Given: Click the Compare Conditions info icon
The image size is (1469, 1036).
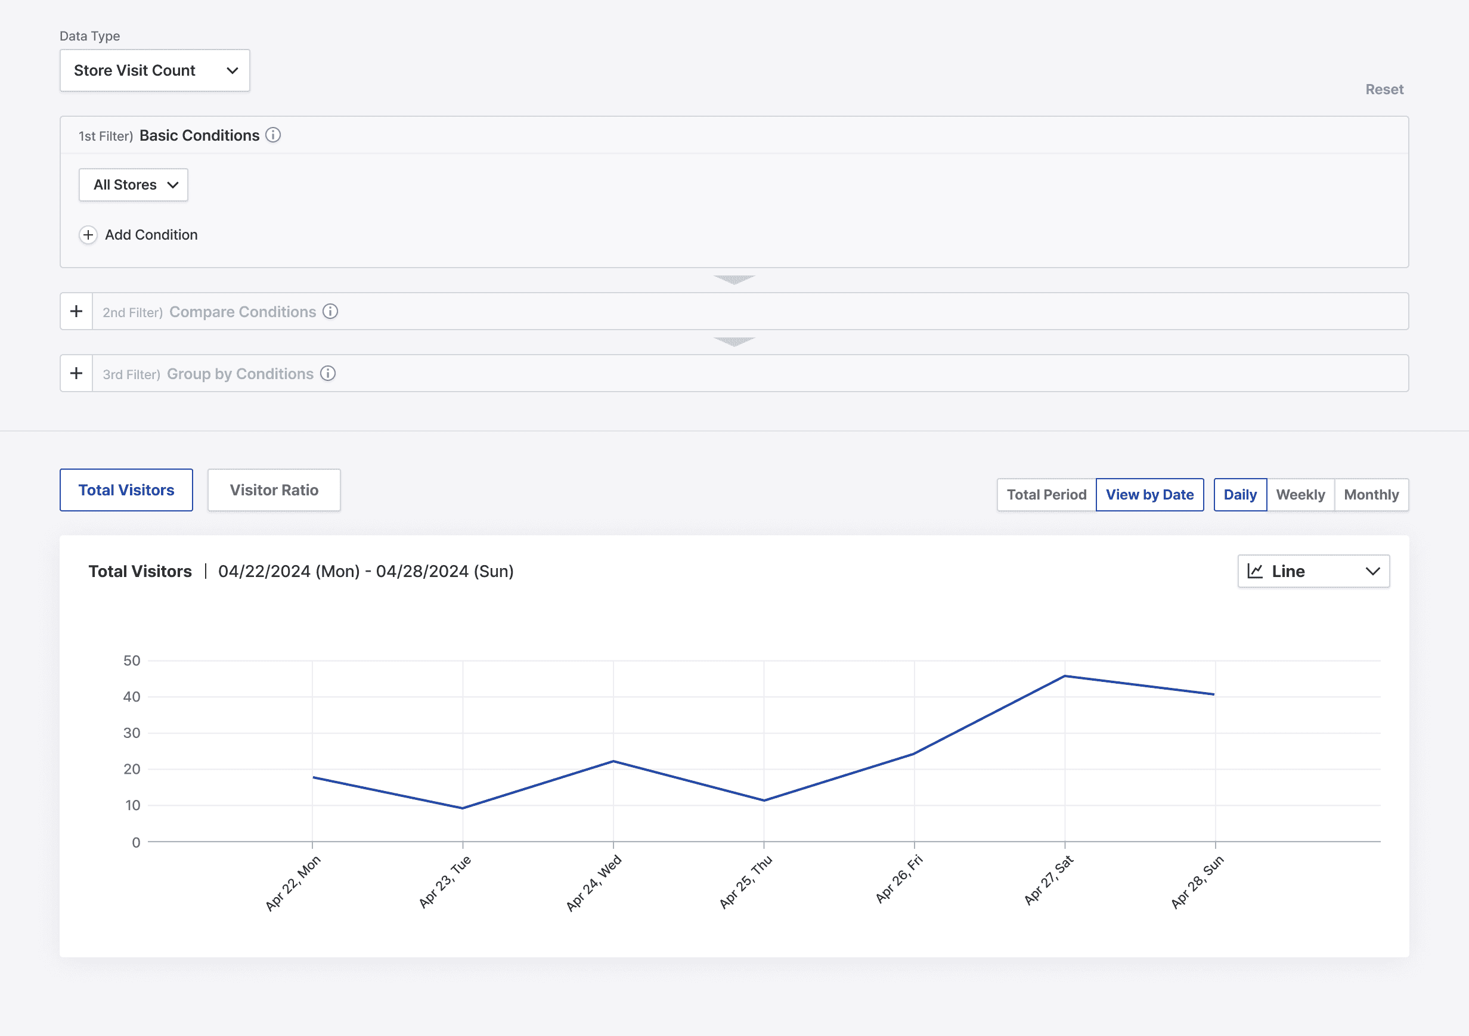Looking at the screenshot, I should (x=330, y=311).
